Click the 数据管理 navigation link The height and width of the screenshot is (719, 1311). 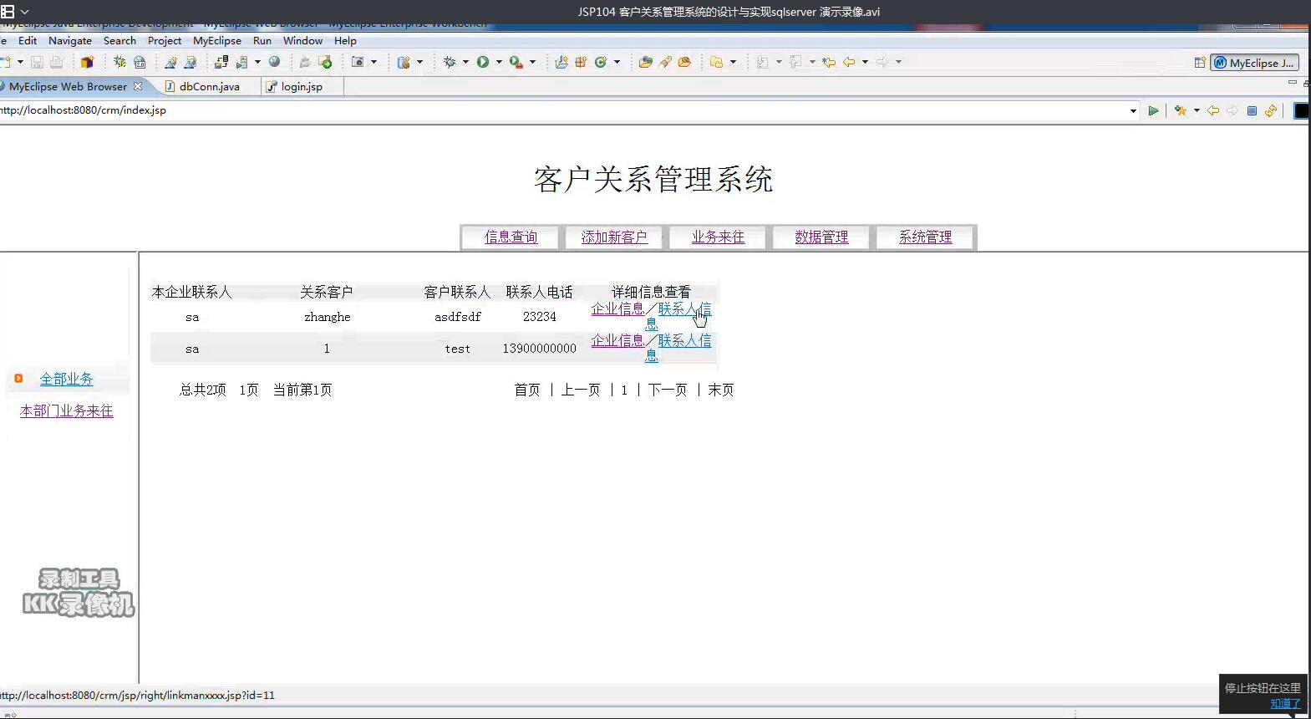(821, 237)
